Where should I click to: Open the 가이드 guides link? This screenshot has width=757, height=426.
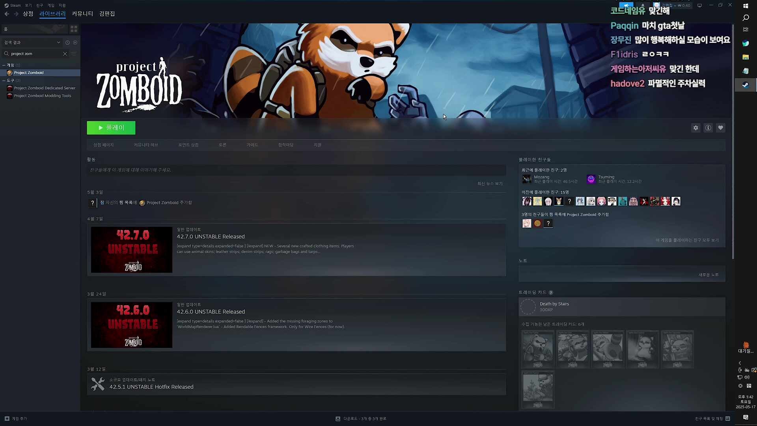coord(252,145)
